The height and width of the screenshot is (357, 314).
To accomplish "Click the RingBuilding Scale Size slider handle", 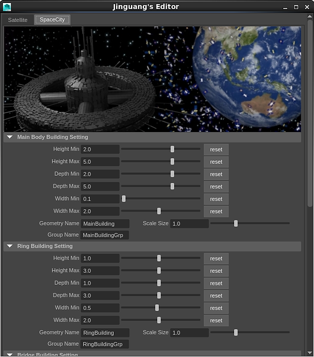I will 236,332.
